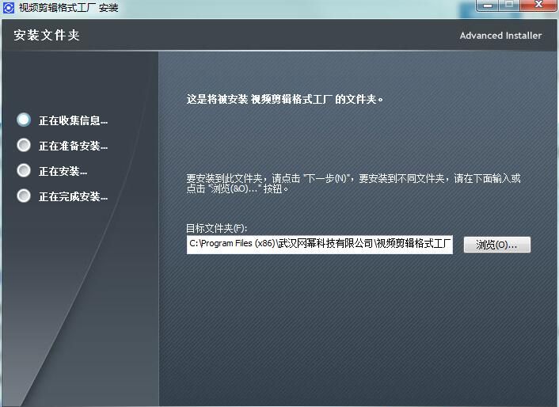Click the 正在完成安装... step label

pyautogui.click(x=73, y=197)
